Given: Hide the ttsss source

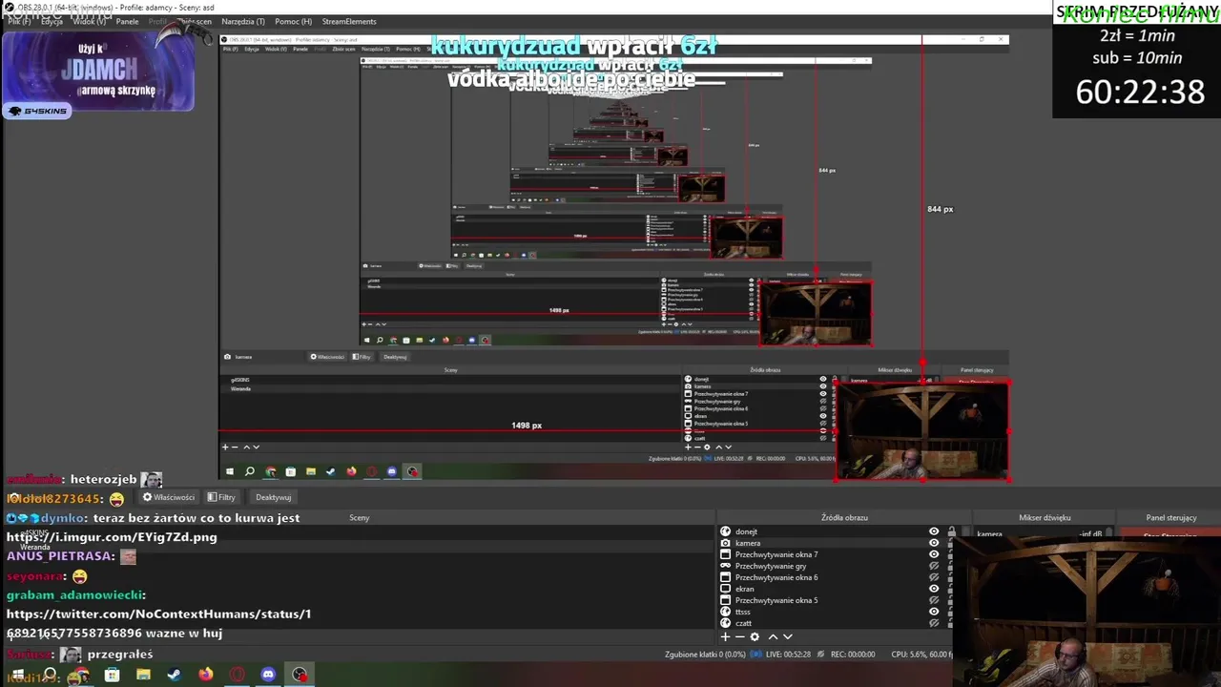Looking at the screenshot, I should pos(934,612).
